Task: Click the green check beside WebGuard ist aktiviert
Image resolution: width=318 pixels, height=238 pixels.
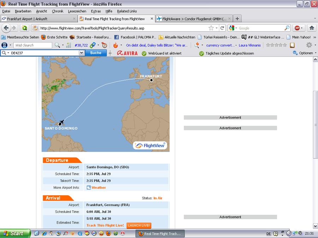Action: [x=144, y=54]
